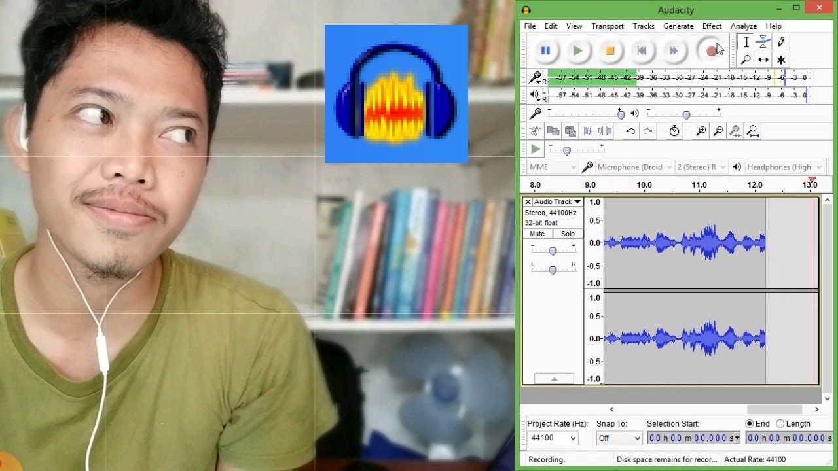
Task: Open the Snap To Off dropdown
Action: [619, 438]
